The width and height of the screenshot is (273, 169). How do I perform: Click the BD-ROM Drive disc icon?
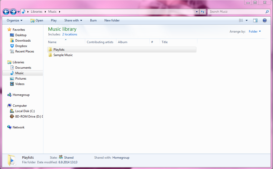pos(12,116)
